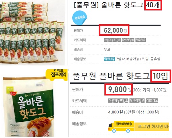Click the 올바른 핫도그 10입 product title
Screen dimensions: 172x138
pyautogui.click(x=120, y=76)
